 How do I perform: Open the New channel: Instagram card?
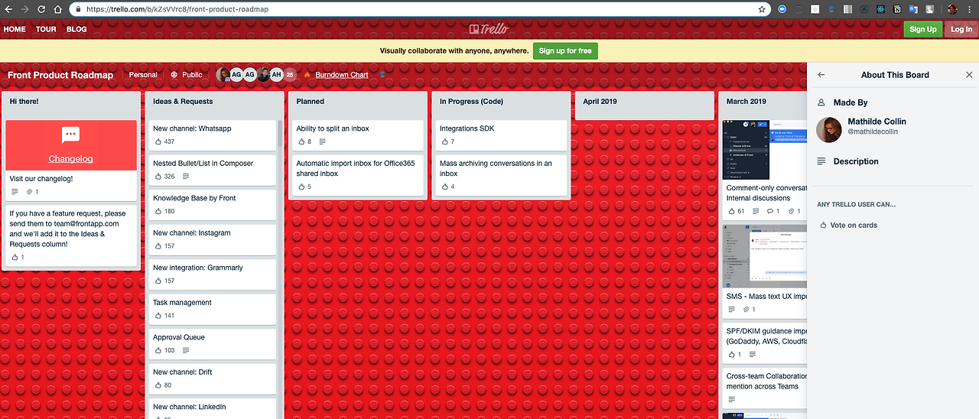click(212, 239)
